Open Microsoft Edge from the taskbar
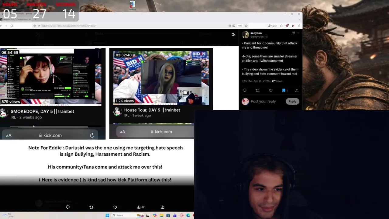 point(188,215)
